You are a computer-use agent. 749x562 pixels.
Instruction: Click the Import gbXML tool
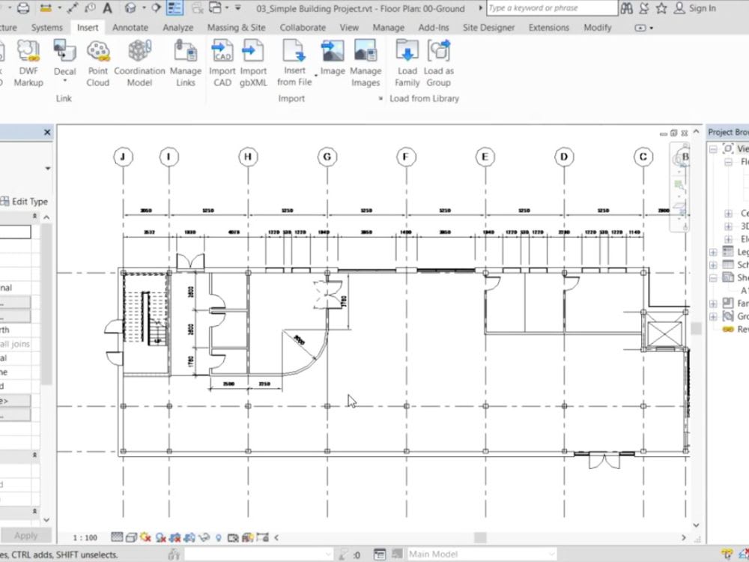(x=253, y=64)
